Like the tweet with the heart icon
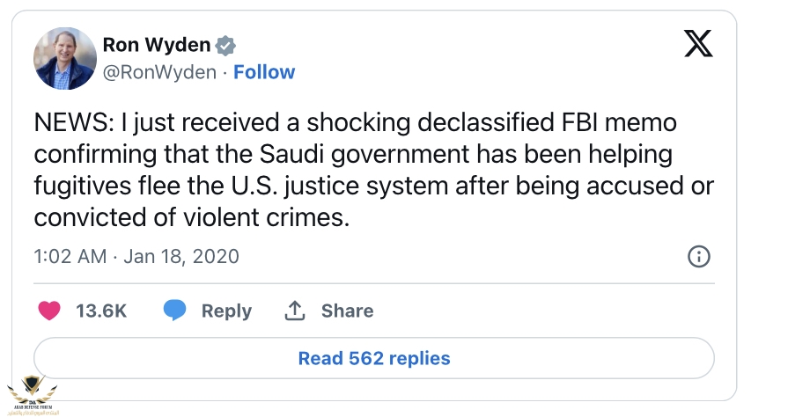810x417 pixels. tap(51, 311)
